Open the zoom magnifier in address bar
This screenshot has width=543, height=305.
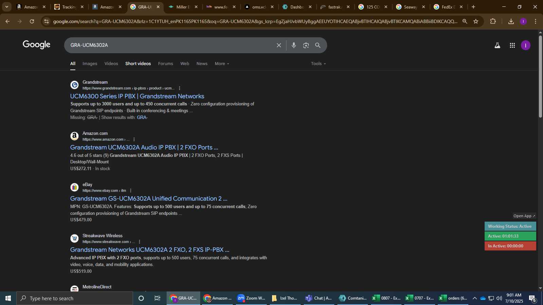pos(465,21)
